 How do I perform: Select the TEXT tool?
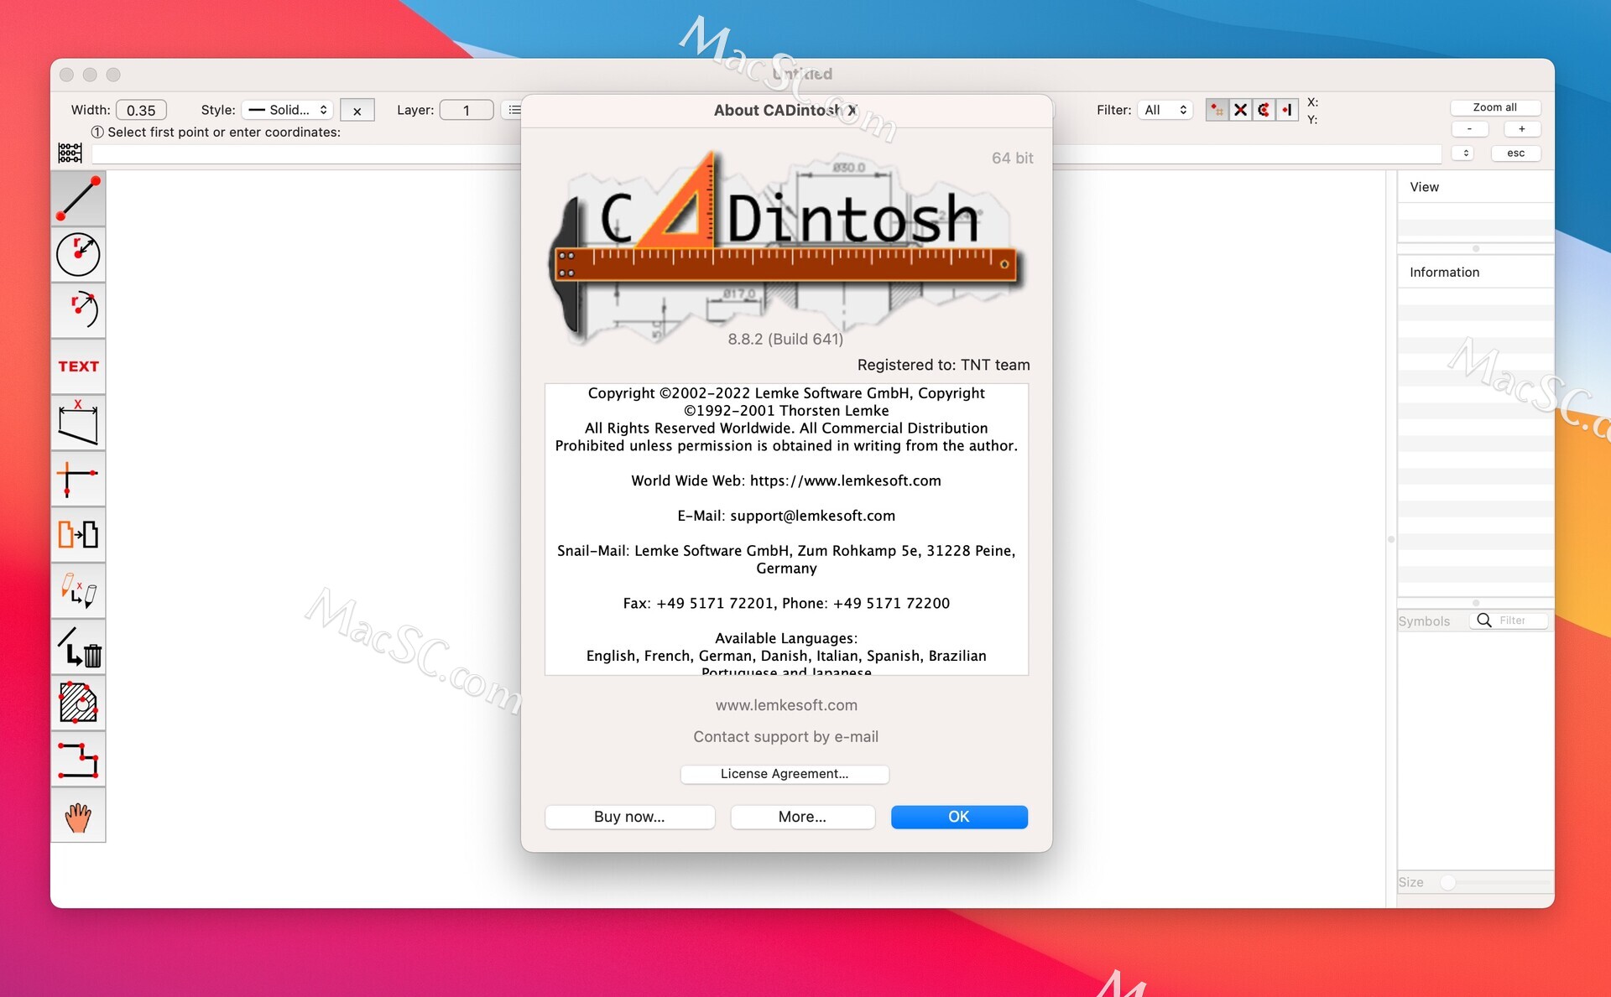click(78, 366)
